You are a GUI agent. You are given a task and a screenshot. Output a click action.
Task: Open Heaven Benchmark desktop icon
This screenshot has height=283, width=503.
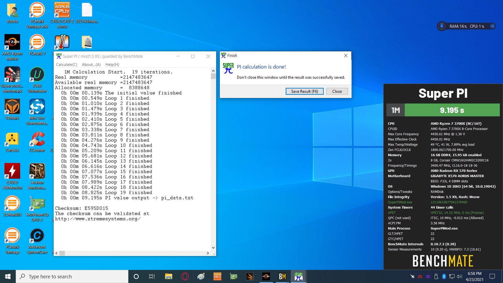(x=37, y=176)
